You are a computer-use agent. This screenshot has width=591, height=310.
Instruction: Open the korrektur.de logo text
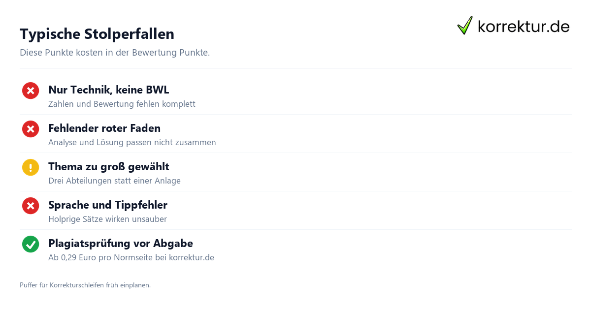524,26
